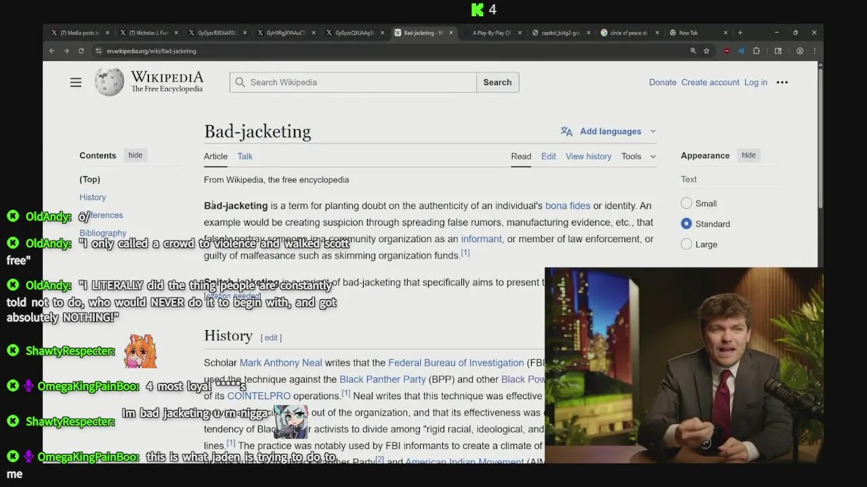Click the blue audio extension icon
The width and height of the screenshot is (867, 487).
[x=741, y=51]
